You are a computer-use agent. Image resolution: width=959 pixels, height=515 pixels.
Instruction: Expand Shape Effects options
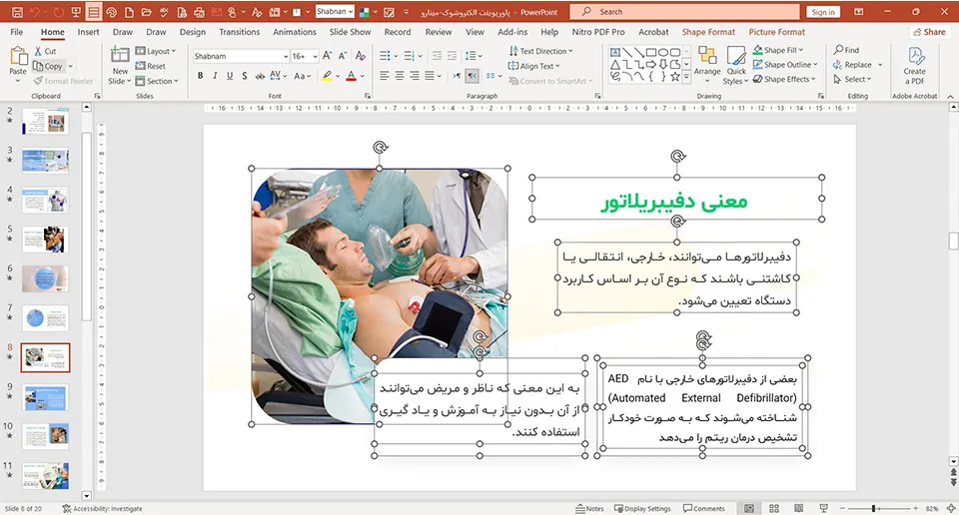pyautogui.click(x=784, y=79)
